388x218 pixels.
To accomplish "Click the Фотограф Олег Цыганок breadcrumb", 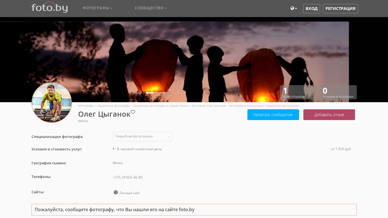I will tap(208, 106).
